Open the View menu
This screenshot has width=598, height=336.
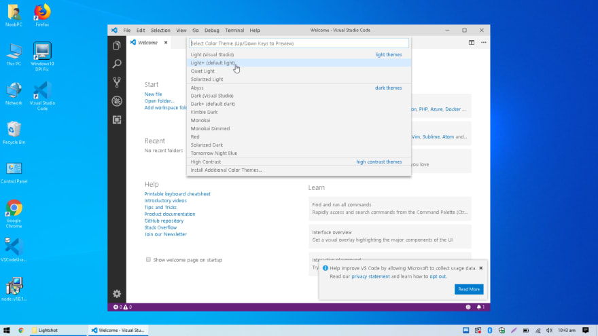tap(181, 30)
